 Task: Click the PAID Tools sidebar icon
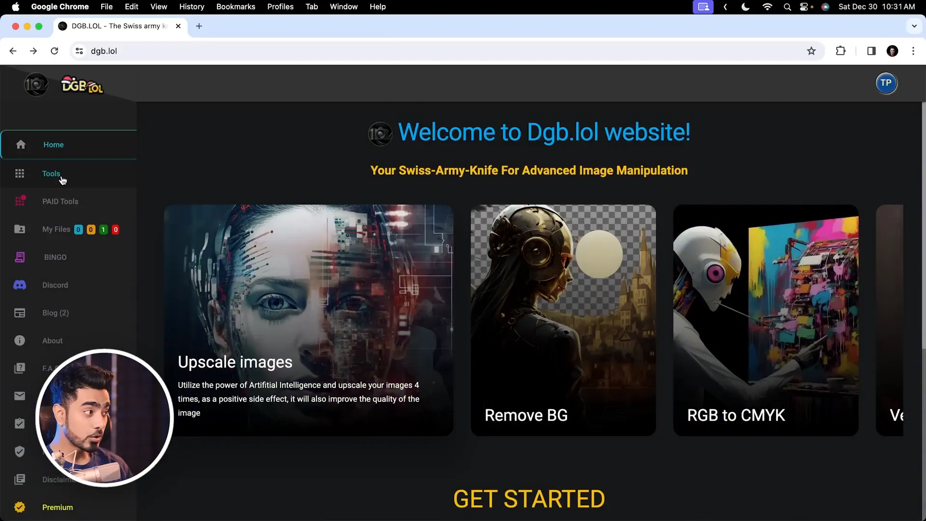[20, 201]
